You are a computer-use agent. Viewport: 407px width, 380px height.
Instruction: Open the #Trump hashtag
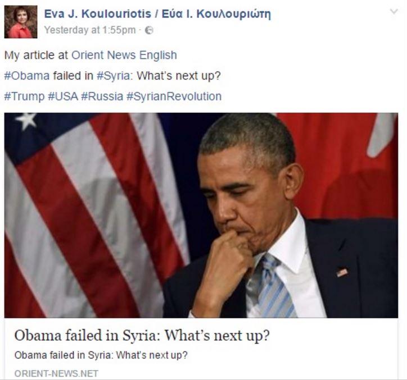click(24, 96)
